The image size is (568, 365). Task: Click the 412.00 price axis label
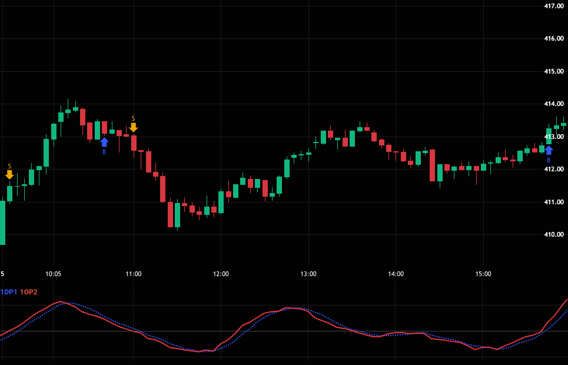tap(554, 170)
